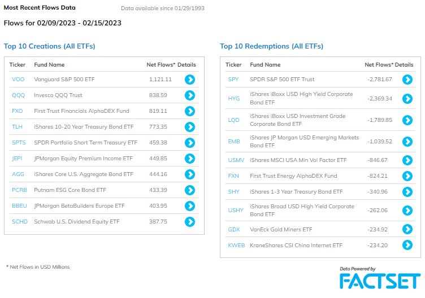
Task: Click the FXO ticker link
Action: coord(18,111)
